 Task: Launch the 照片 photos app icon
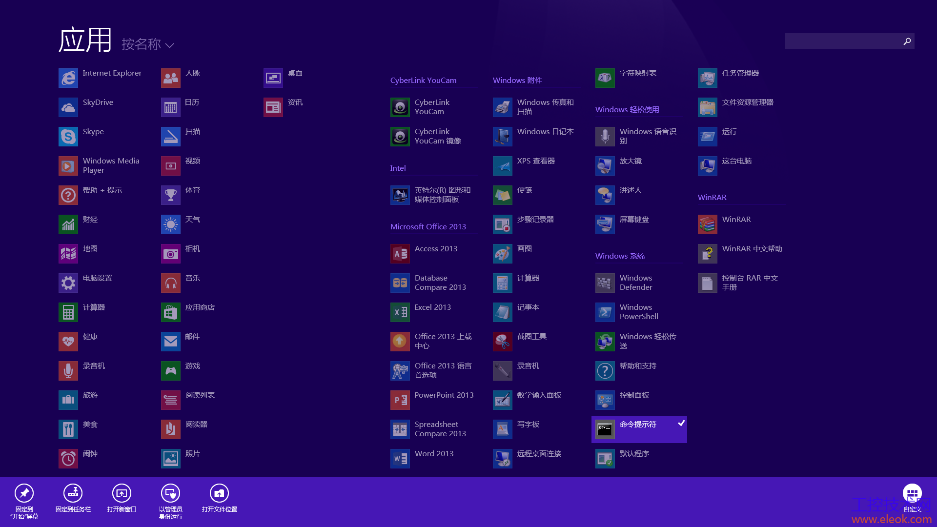click(x=171, y=459)
